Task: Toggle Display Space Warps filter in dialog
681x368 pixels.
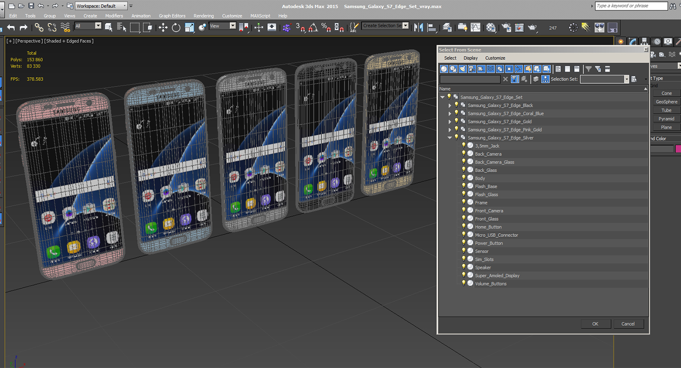Action: 491,69
